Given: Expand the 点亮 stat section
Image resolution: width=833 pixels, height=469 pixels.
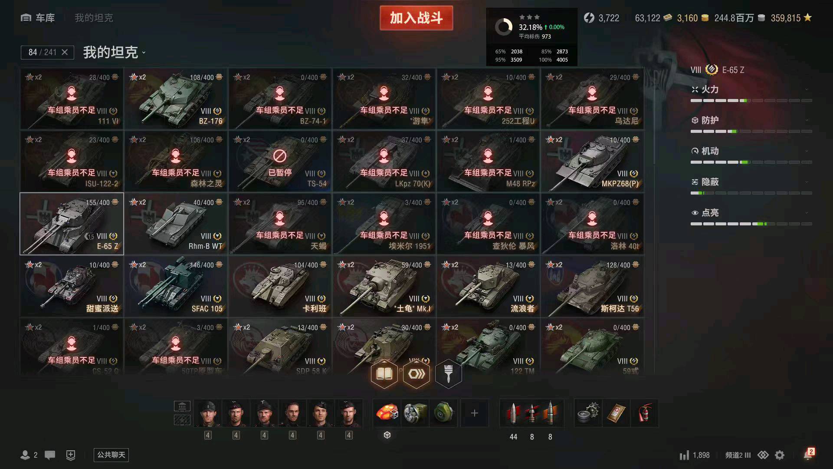Looking at the screenshot, I should pos(751,213).
